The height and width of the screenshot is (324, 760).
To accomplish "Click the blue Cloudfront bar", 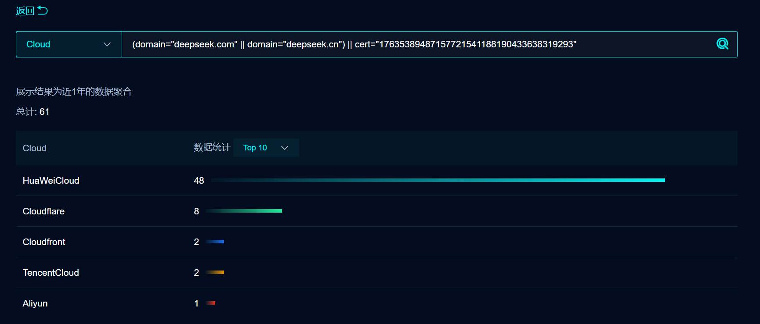I will pyautogui.click(x=215, y=242).
